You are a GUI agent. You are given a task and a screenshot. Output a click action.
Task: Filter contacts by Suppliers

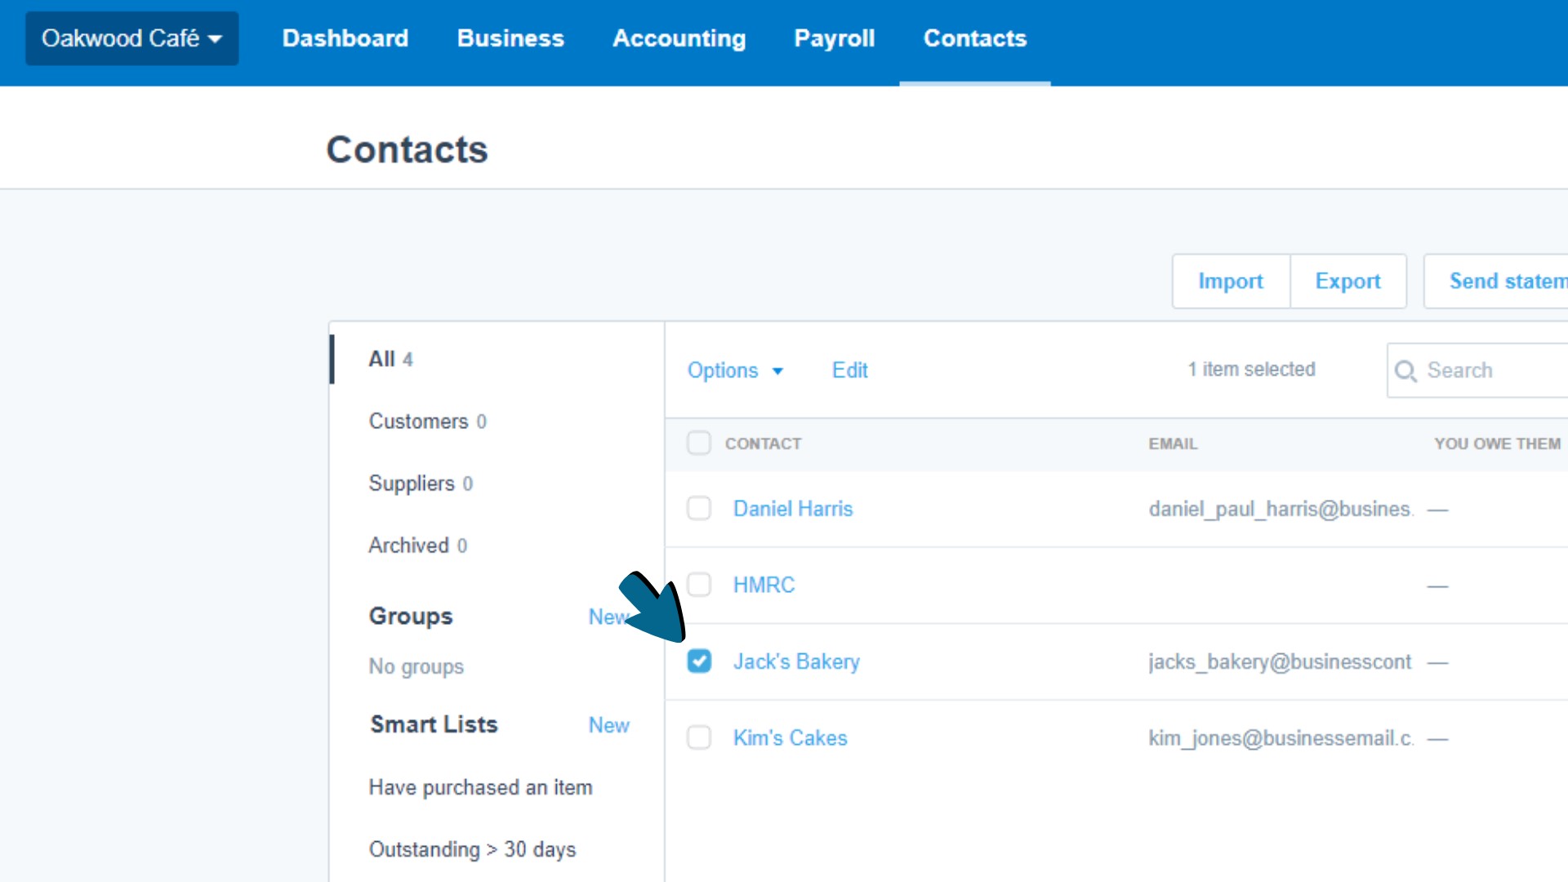[412, 483]
